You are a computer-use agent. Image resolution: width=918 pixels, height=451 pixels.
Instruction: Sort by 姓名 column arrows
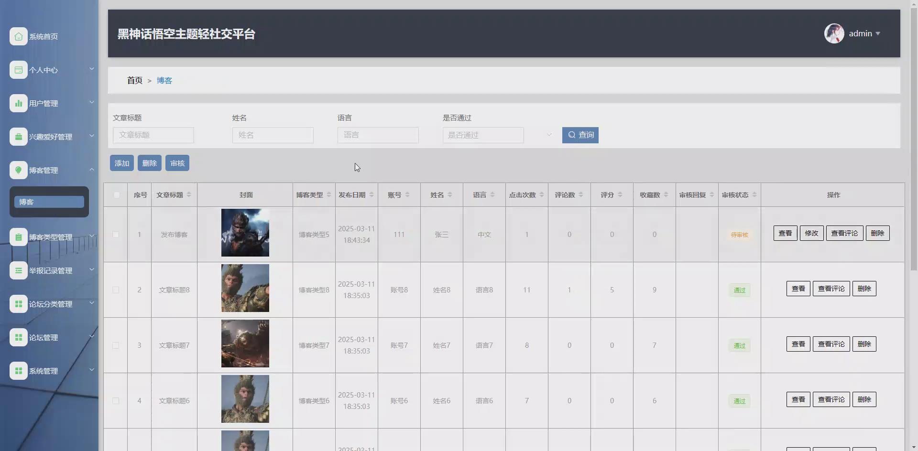[449, 194]
